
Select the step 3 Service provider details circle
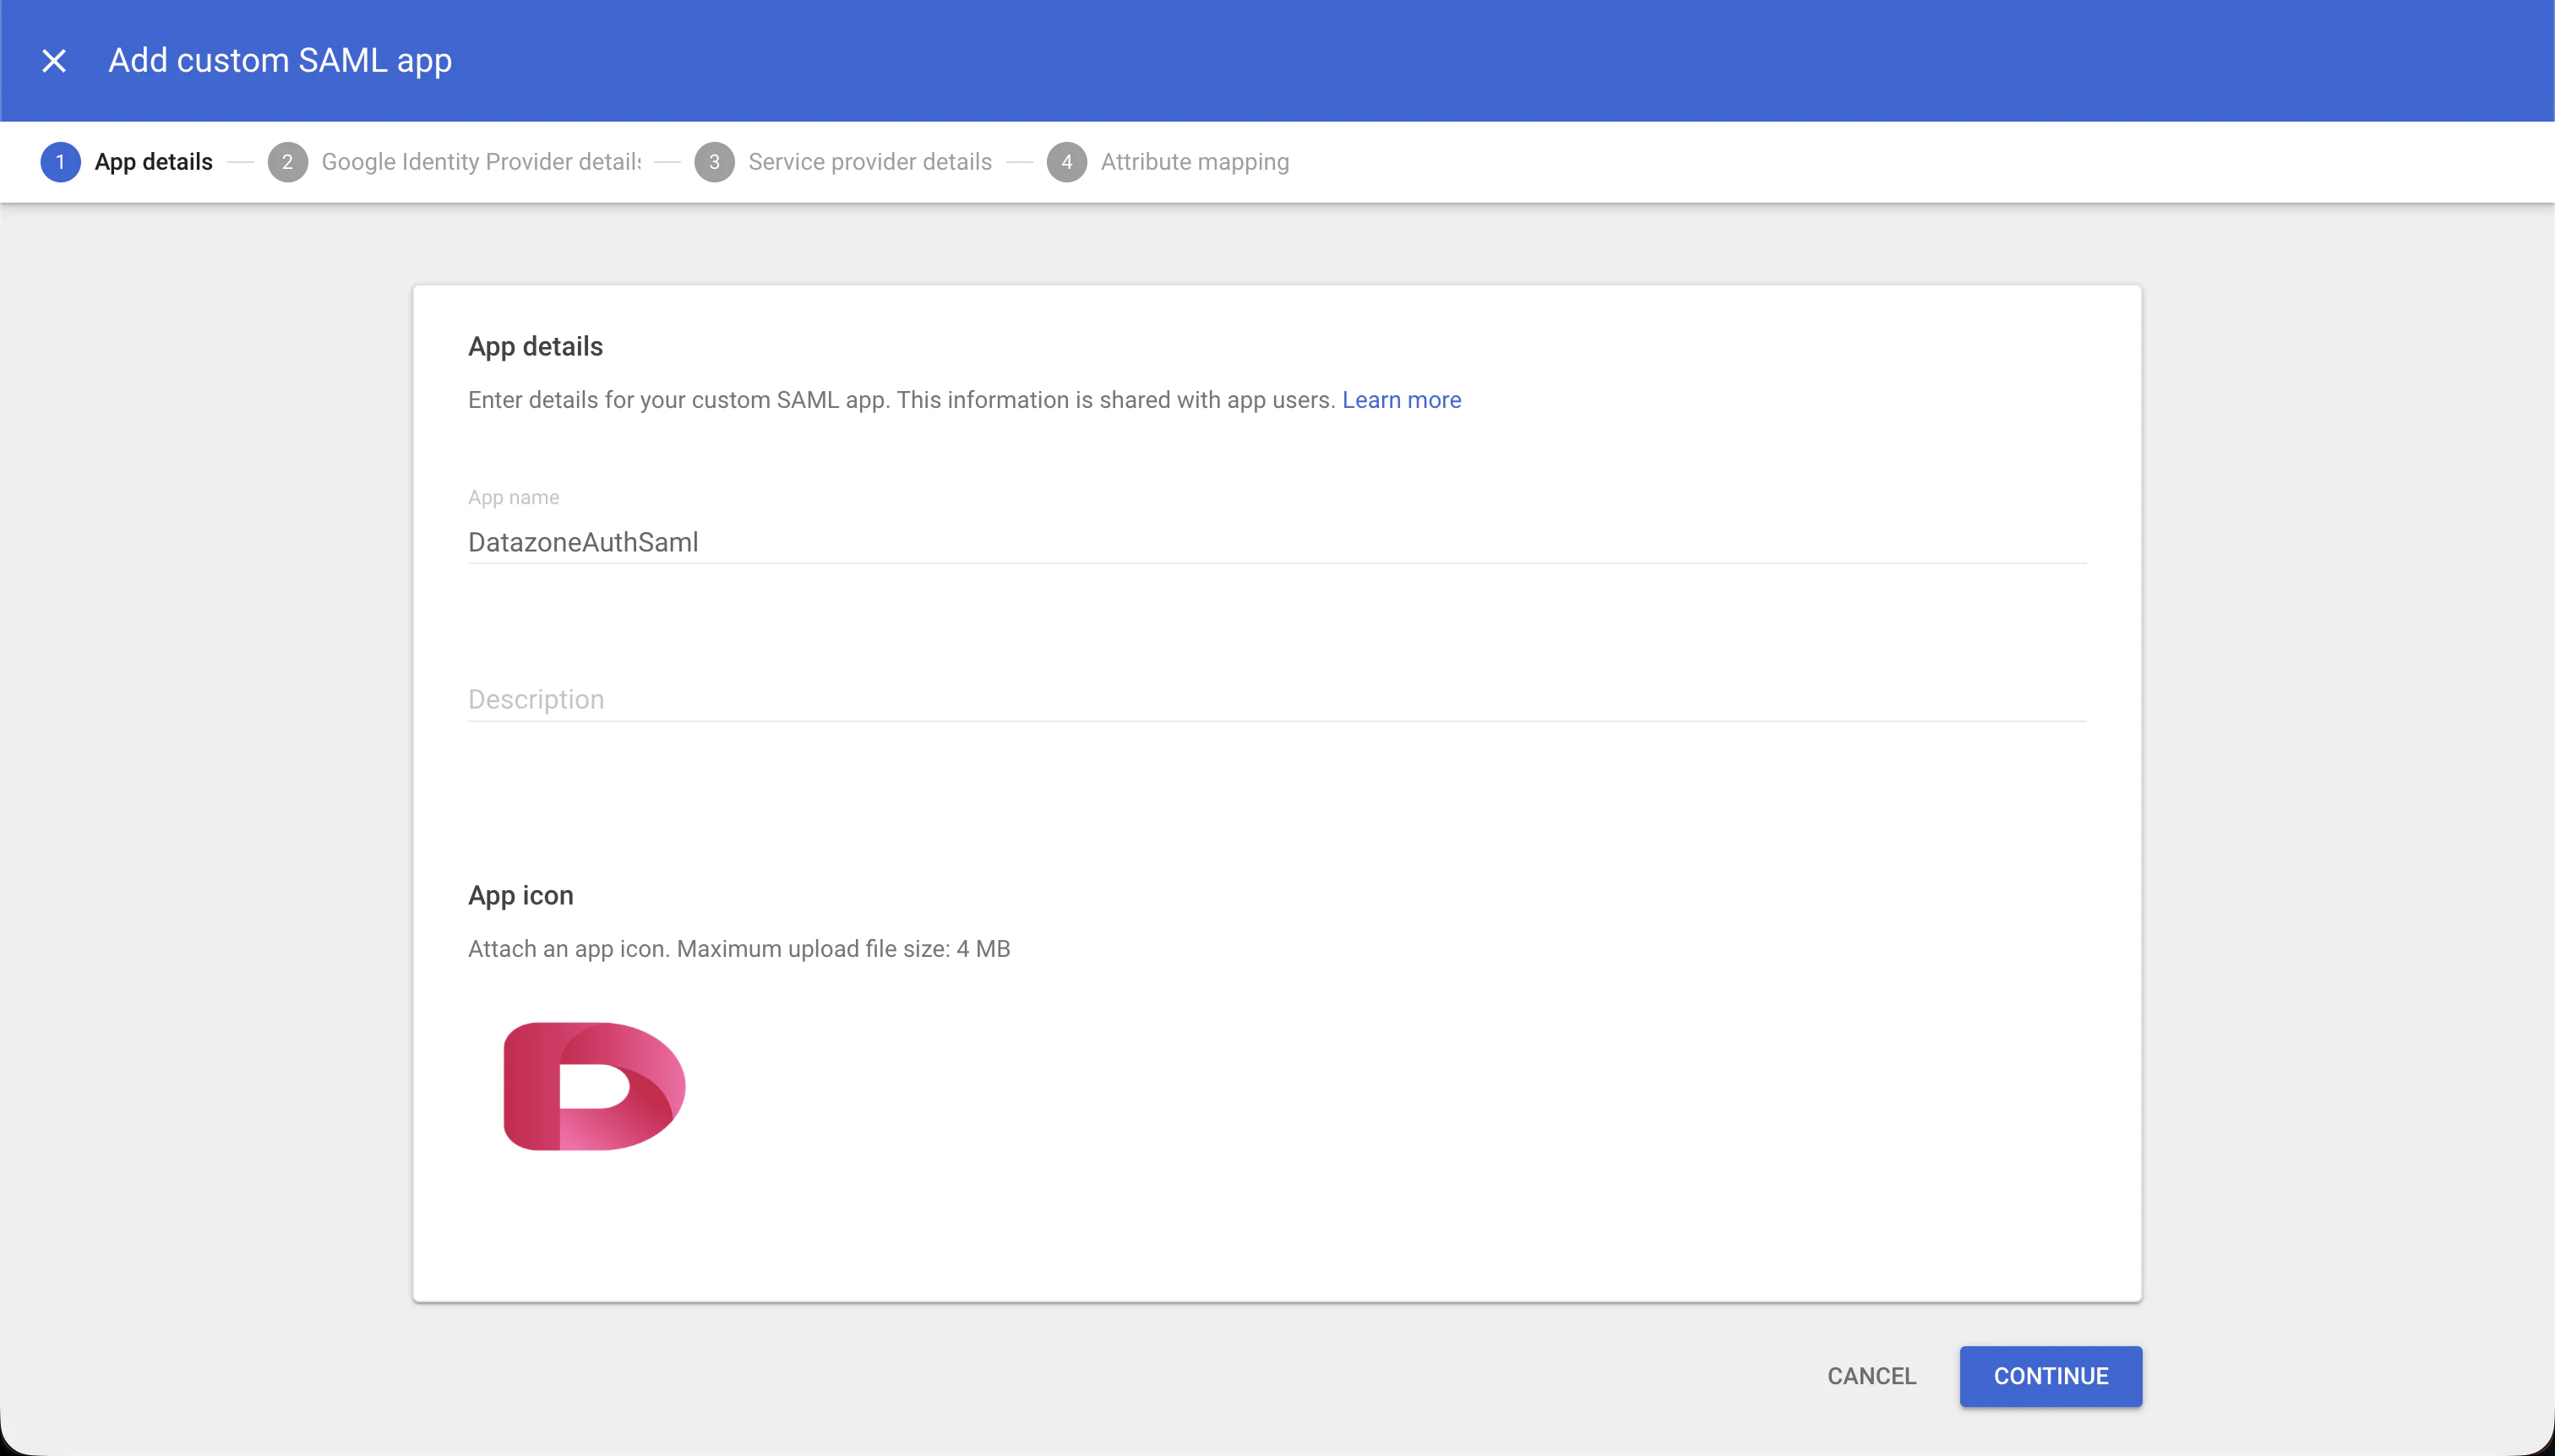pos(714,161)
